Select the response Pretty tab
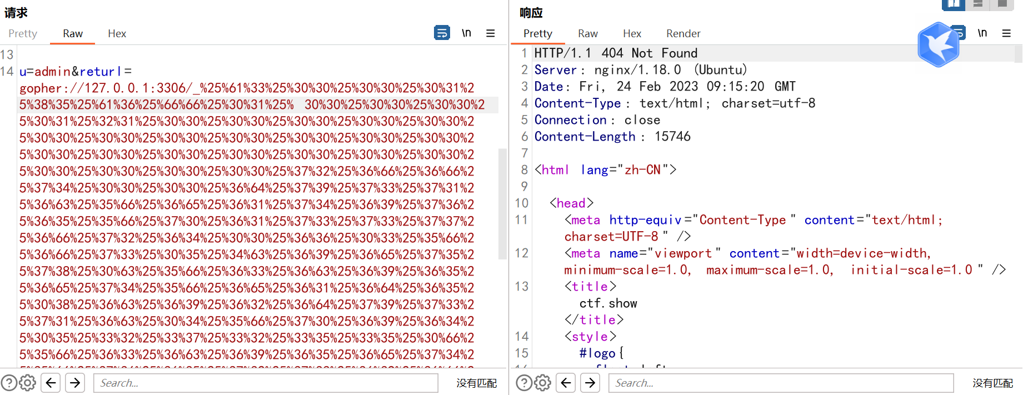Screen dimensions: 1023x395 [x=538, y=33]
